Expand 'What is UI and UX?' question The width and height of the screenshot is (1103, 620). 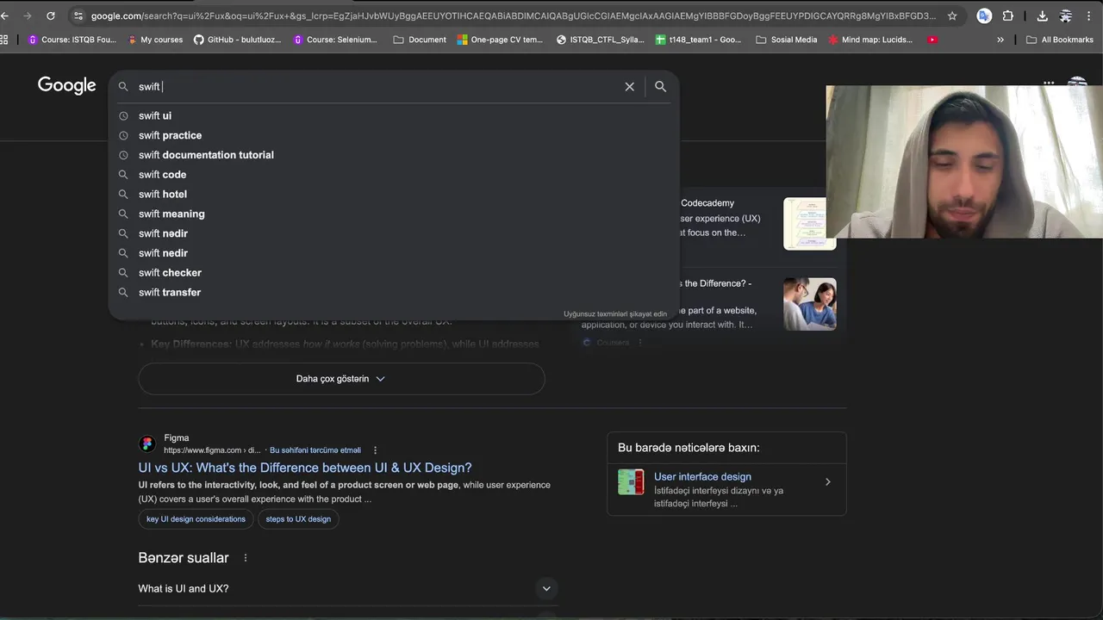348,589
